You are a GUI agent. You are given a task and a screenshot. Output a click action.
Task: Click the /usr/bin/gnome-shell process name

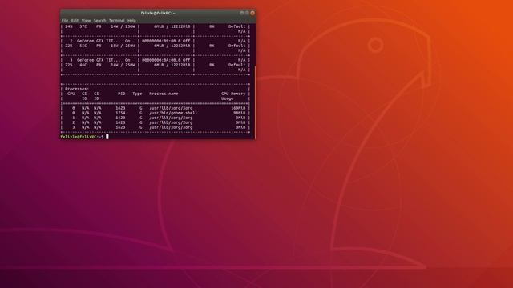173,113
